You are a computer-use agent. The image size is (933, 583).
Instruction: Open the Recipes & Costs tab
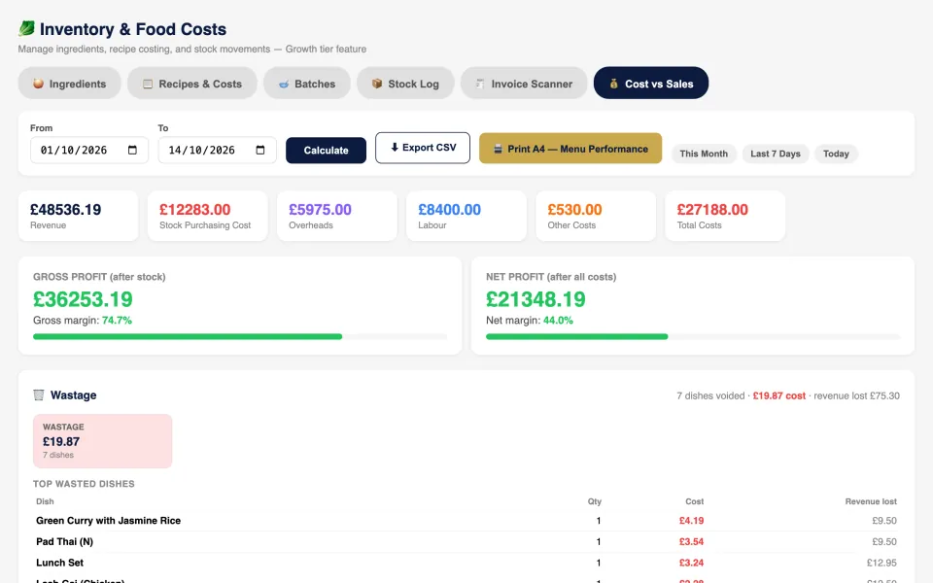click(x=192, y=84)
